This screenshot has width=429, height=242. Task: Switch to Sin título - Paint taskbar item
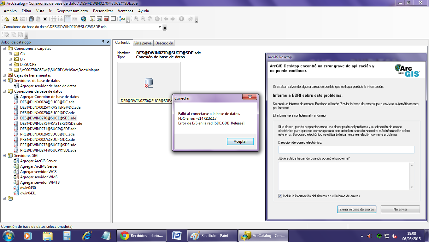click(x=212, y=235)
